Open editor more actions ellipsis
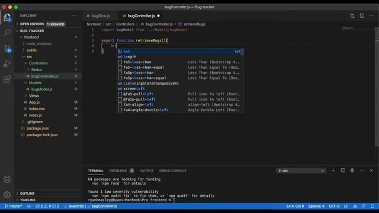 pyautogui.click(x=371, y=16)
